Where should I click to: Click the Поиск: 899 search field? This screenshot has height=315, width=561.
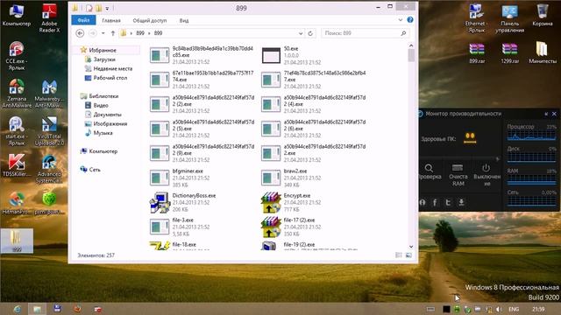click(365, 33)
